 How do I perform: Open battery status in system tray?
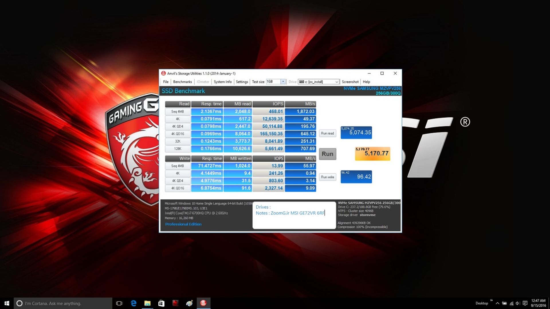click(x=504, y=303)
